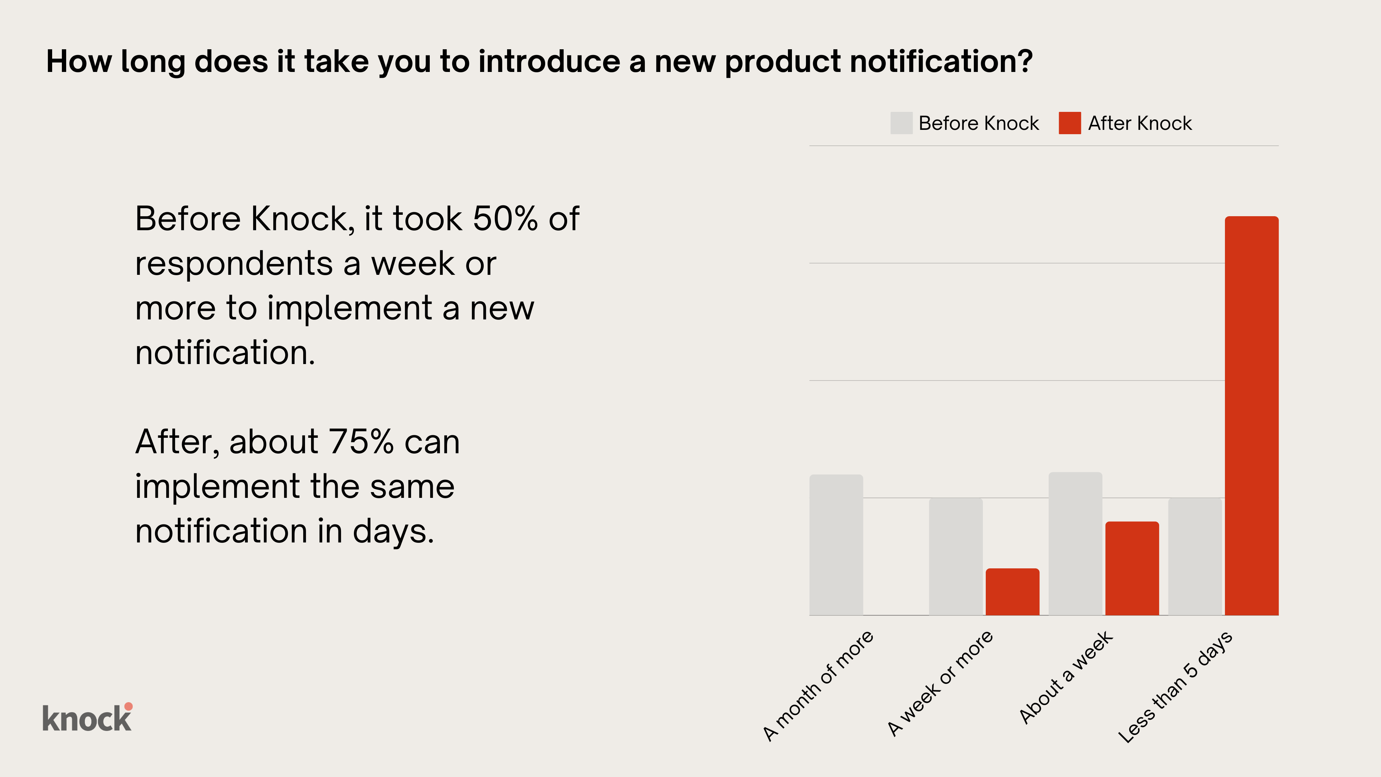Click the red After Knock legend swatch
This screenshot has height=777, width=1381.
pos(1070,123)
